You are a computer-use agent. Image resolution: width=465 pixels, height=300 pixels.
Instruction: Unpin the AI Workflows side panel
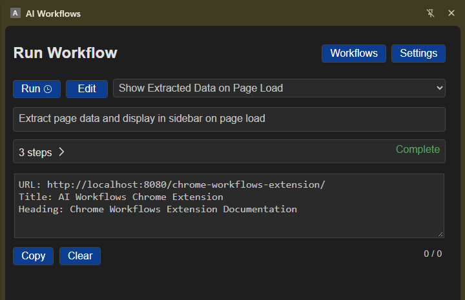click(430, 13)
